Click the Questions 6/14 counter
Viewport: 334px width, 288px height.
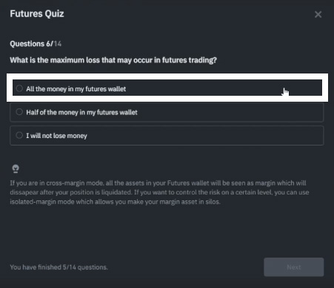click(36, 44)
